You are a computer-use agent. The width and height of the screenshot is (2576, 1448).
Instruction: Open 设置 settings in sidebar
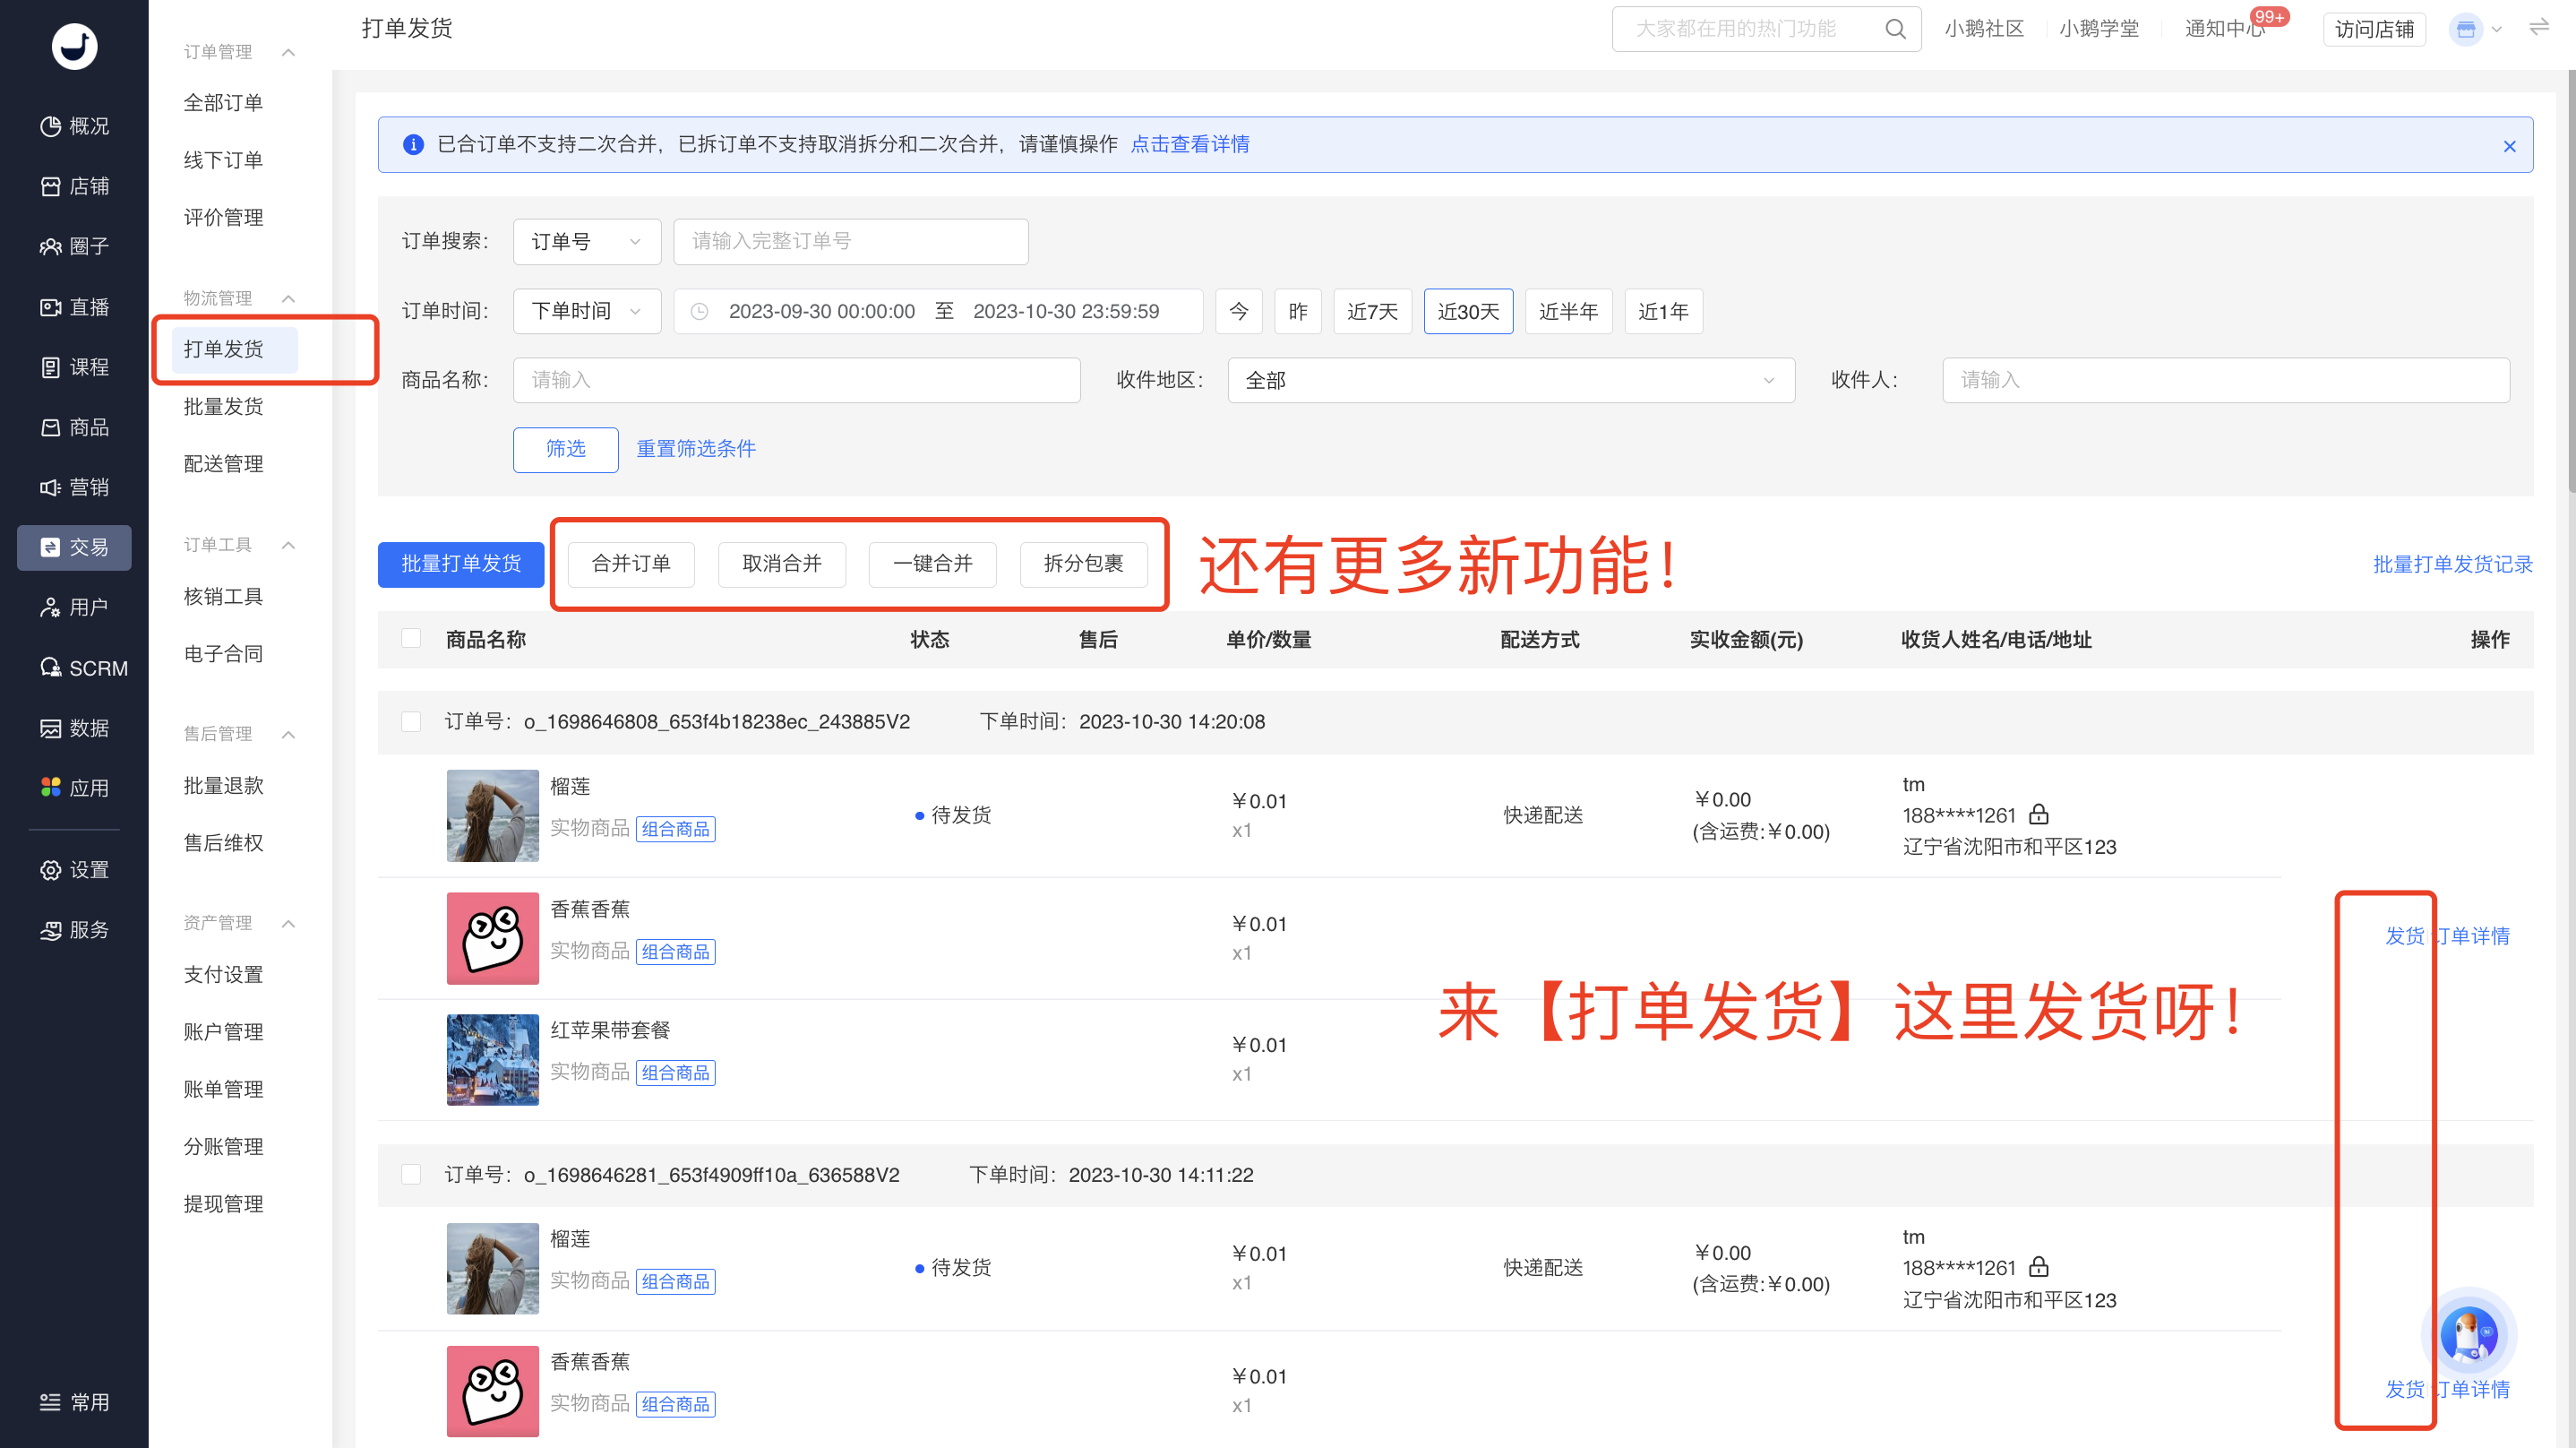[x=74, y=871]
